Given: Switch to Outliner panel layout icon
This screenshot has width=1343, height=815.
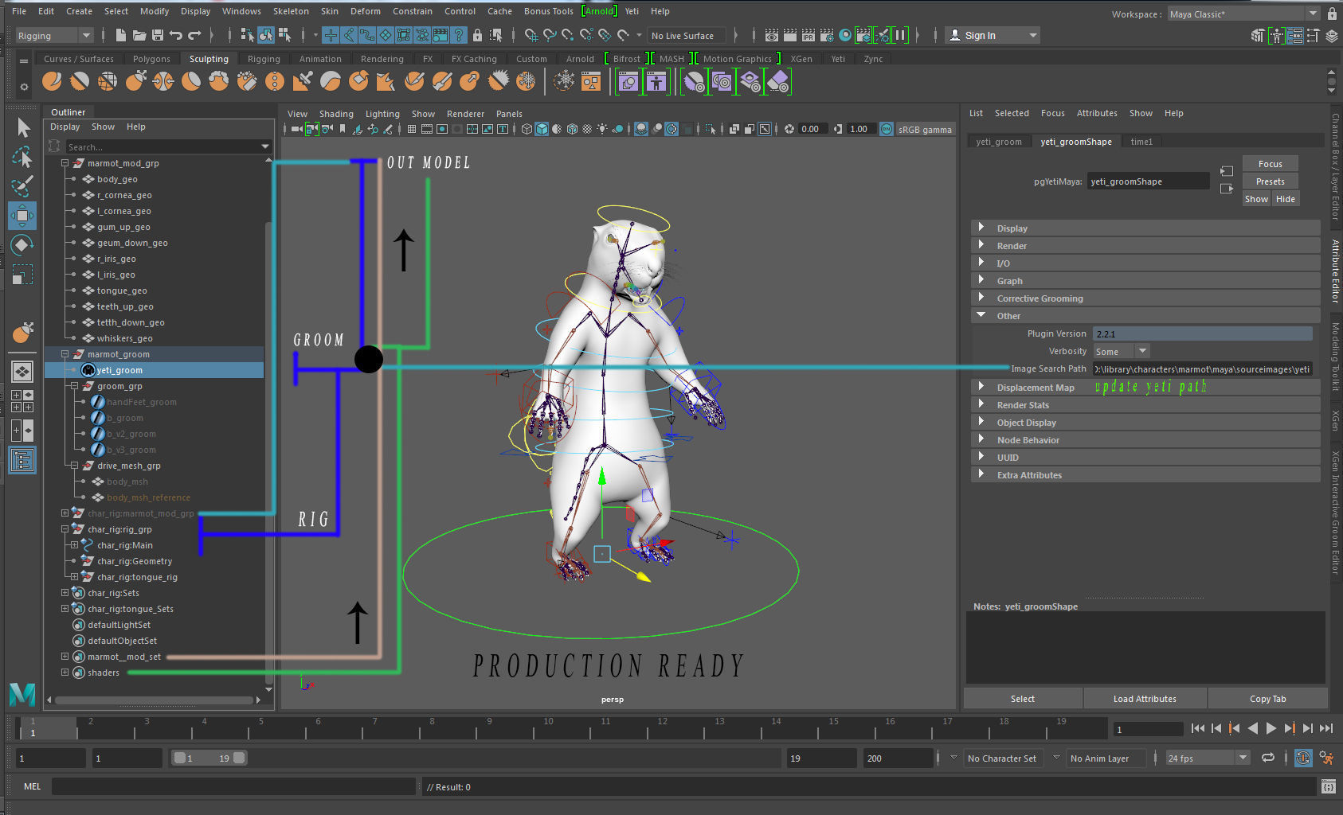Looking at the screenshot, I should coord(22,460).
